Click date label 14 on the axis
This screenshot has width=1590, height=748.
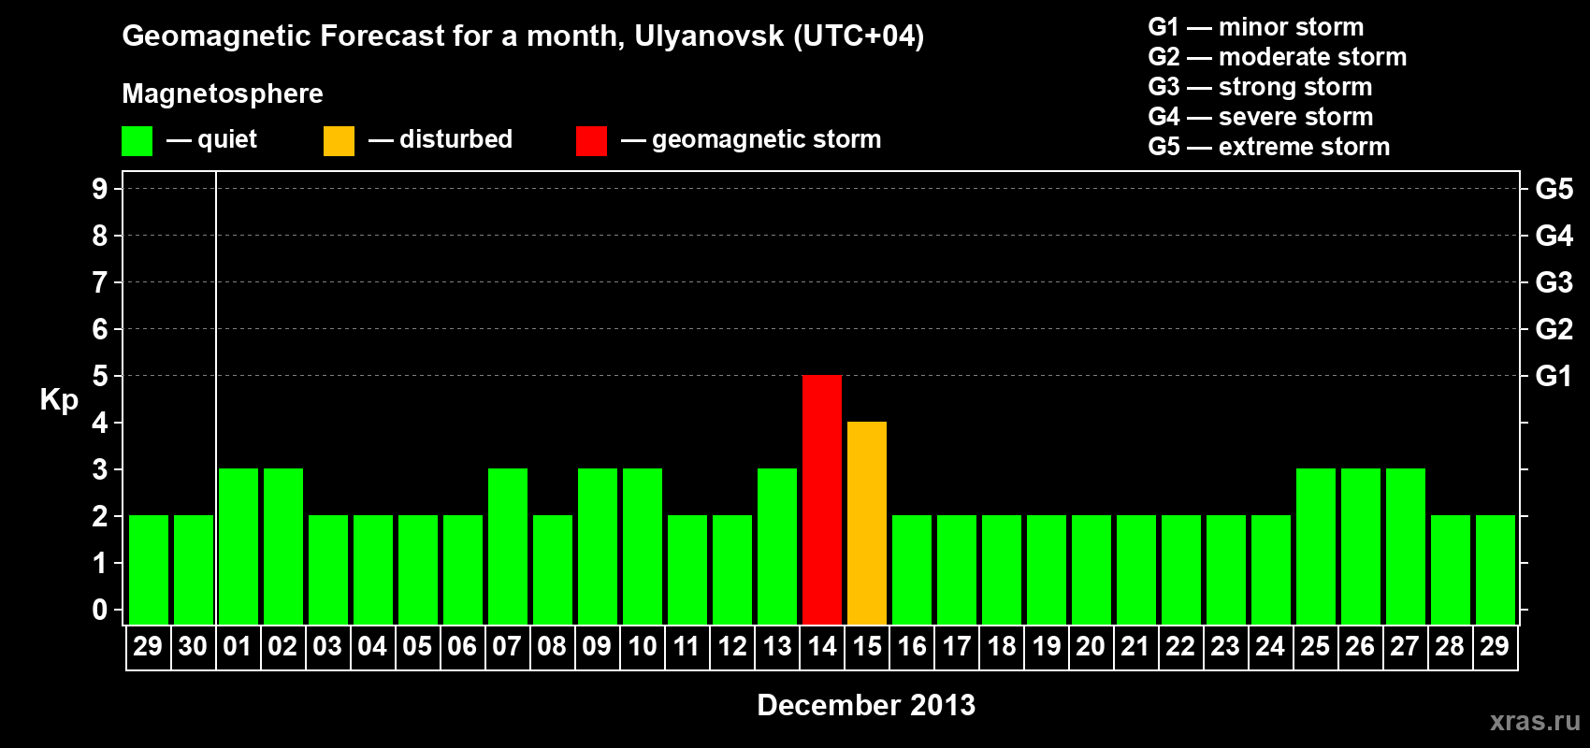tap(822, 646)
